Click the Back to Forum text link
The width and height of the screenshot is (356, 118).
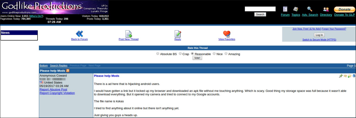pyautogui.click(x=79, y=39)
